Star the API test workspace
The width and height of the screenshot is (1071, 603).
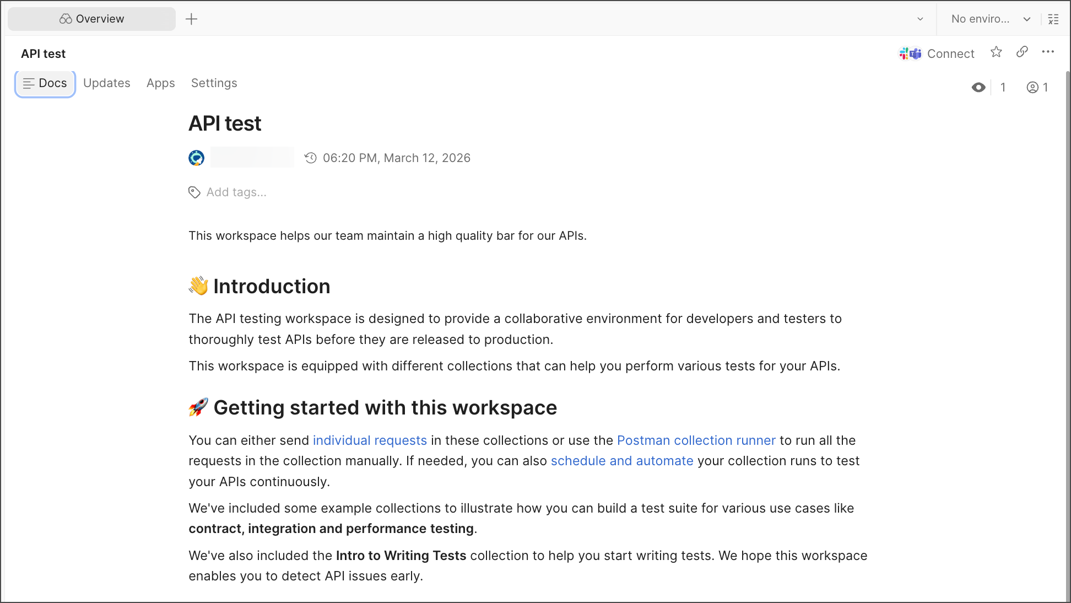click(996, 52)
